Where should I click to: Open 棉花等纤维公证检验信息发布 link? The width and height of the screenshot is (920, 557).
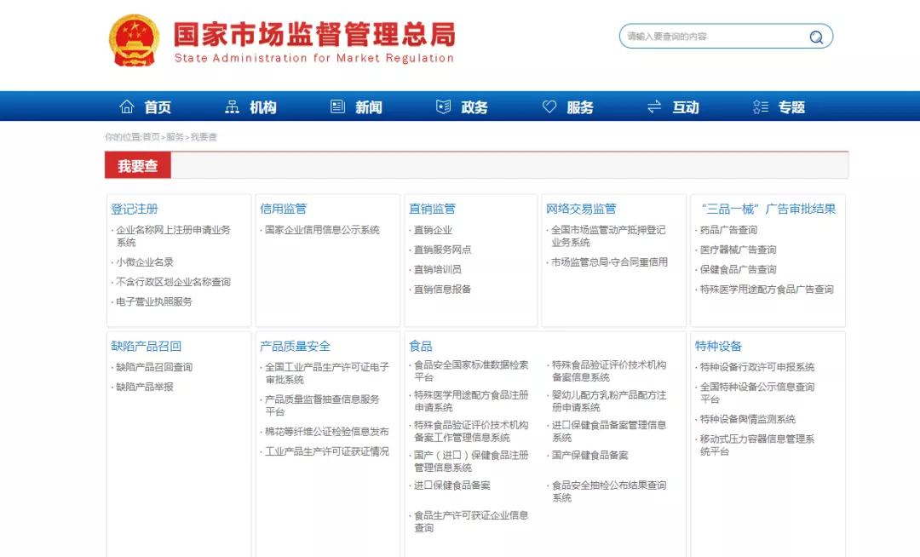coord(327,432)
